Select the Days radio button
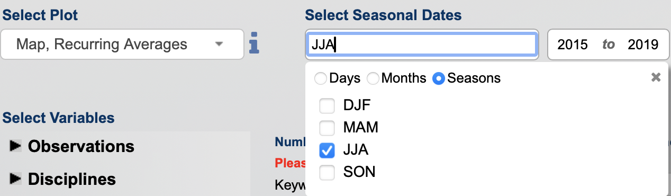Screen dimensions: 671x196 321,79
